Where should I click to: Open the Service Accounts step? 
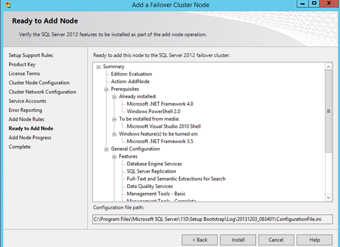[28, 101]
